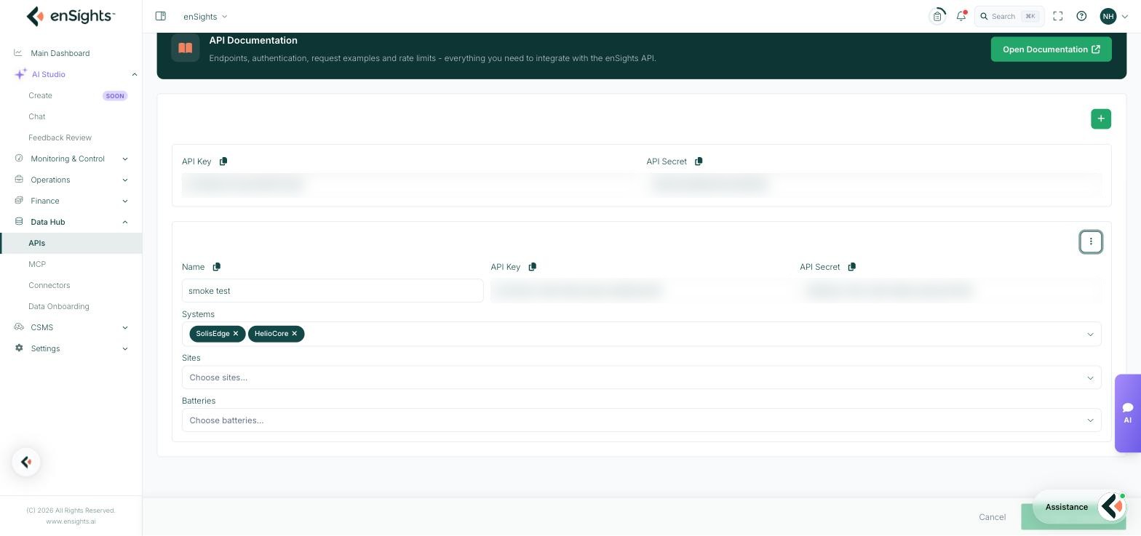Click the Cancel button
Image resolution: width=1141 pixels, height=536 pixels.
click(x=993, y=517)
